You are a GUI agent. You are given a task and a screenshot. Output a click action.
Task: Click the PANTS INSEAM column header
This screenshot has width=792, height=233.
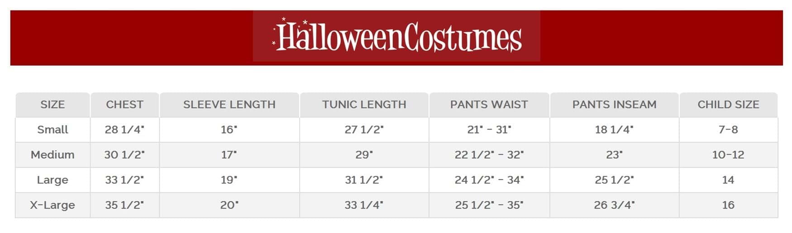[614, 105]
